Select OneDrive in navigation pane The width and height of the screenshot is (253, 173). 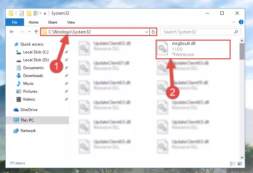25,110
